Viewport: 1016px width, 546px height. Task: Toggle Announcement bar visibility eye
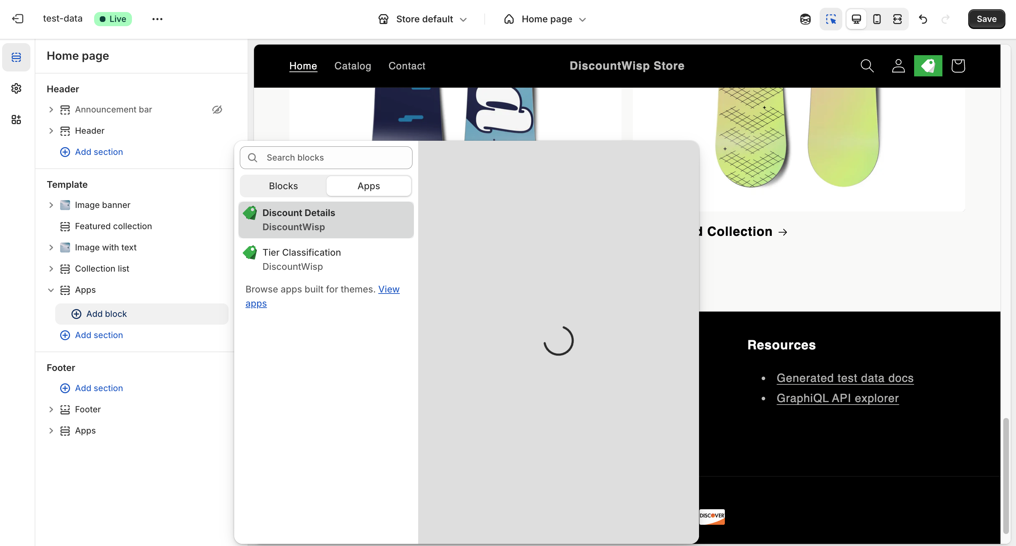point(217,110)
